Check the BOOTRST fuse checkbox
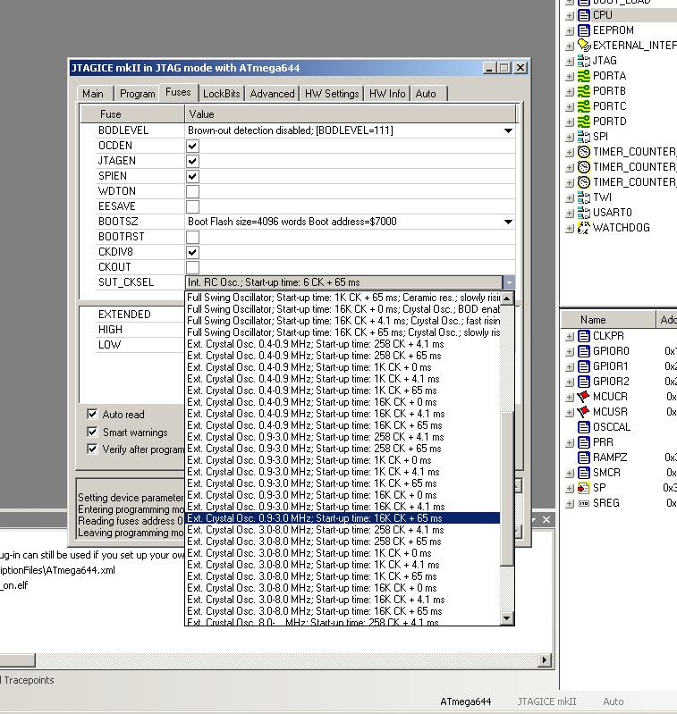The width and height of the screenshot is (677, 714). pyautogui.click(x=192, y=237)
